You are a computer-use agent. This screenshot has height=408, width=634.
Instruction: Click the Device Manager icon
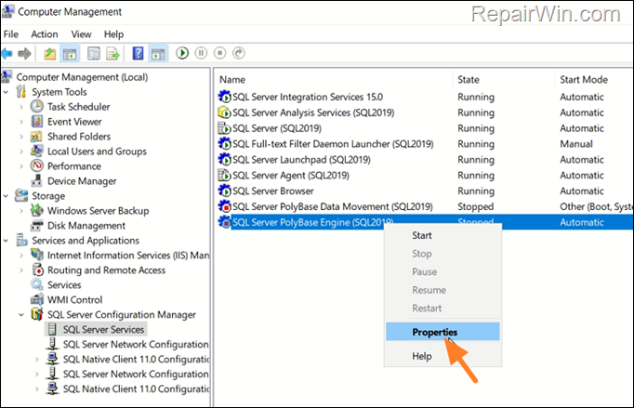37,180
